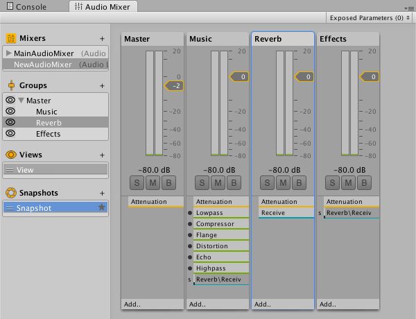Image resolution: width=416 pixels, height=319 pixels.
Task: Bypass effects on Music channel
Action: click(234, 183)
